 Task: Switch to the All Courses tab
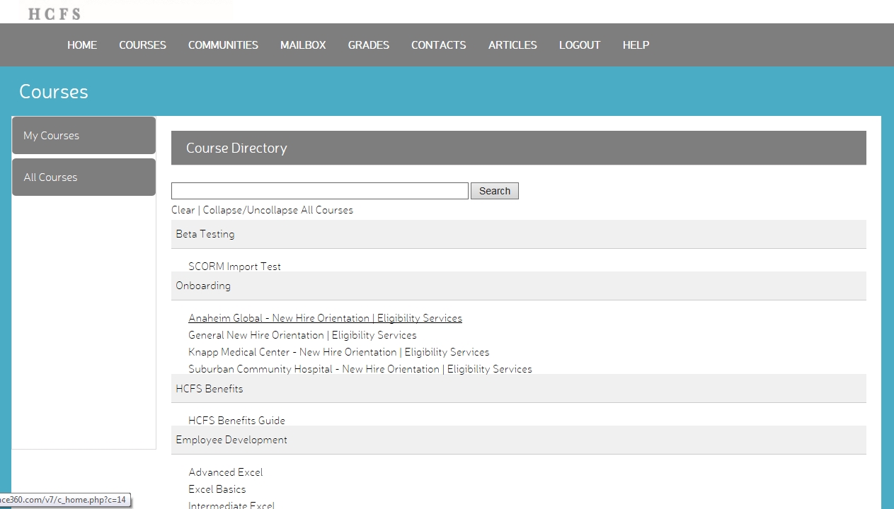(x=84, y=177)
